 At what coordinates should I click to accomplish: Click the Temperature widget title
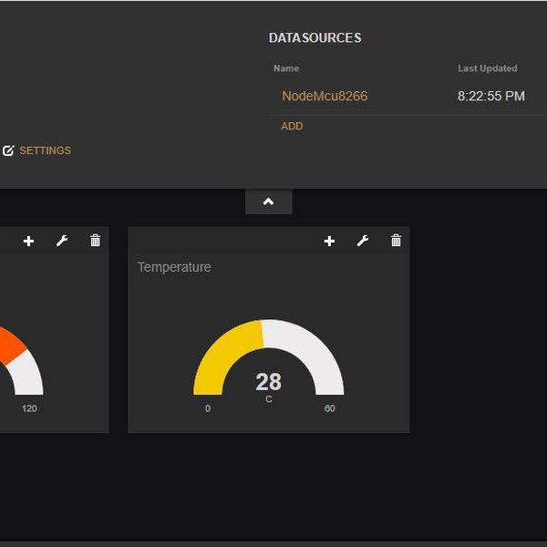click(x=174, y=267)
